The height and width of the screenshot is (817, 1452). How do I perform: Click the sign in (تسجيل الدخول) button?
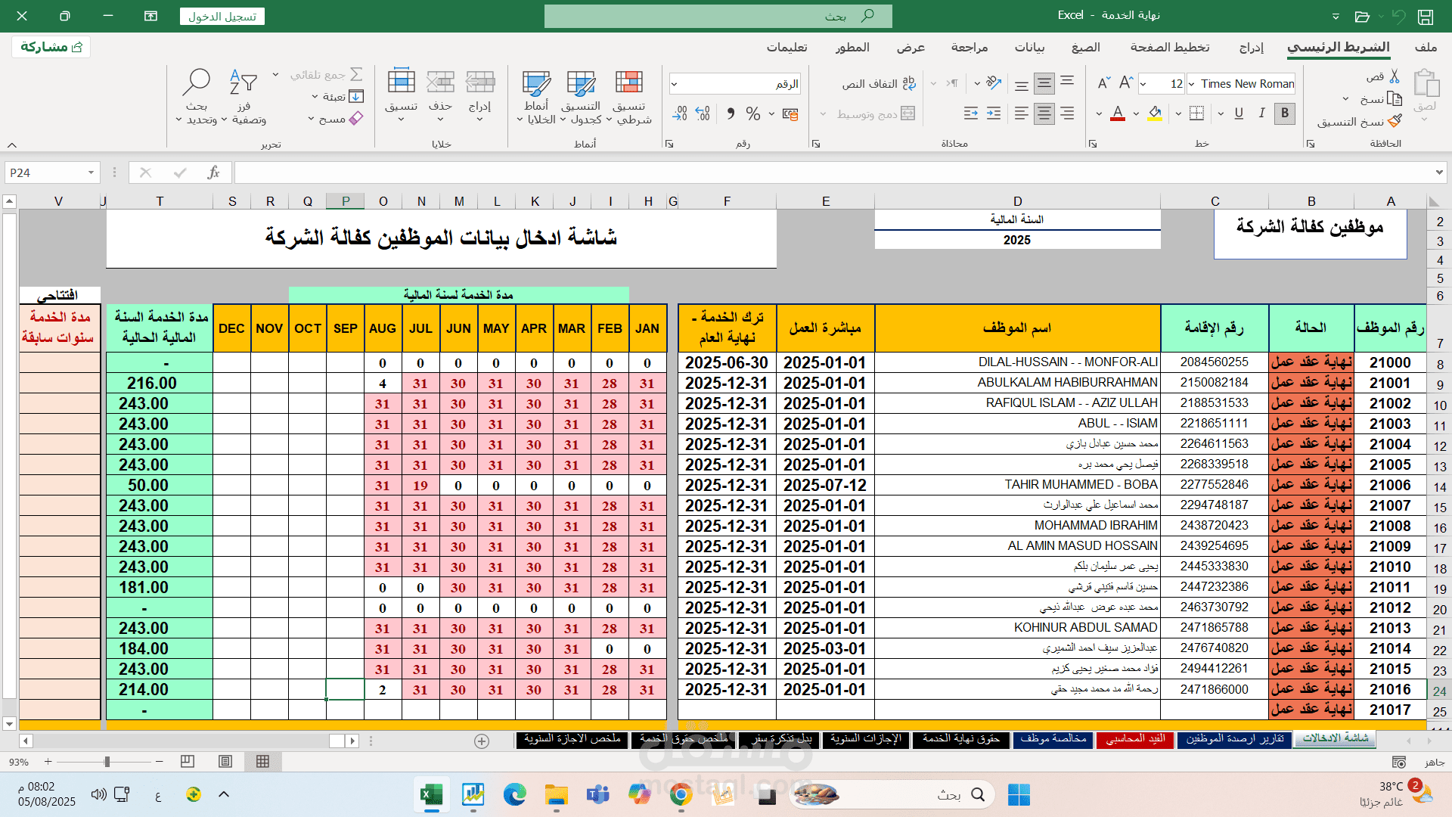(222, 16)
